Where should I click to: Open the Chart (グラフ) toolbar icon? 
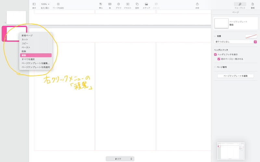tap(119, 4)
